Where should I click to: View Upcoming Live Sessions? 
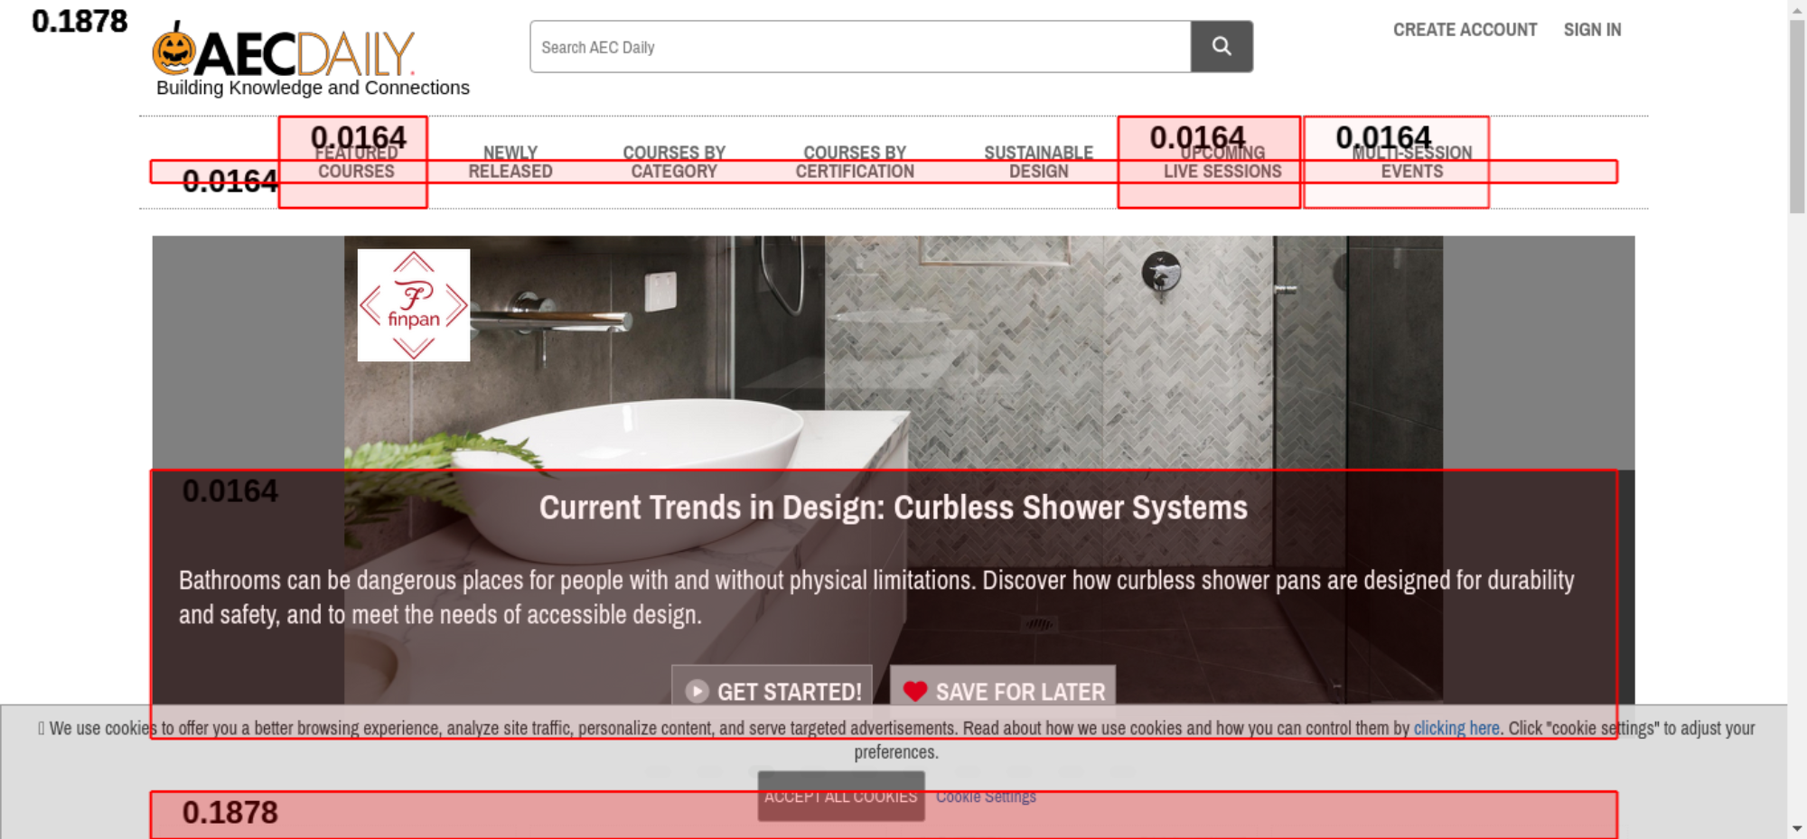1222,163
